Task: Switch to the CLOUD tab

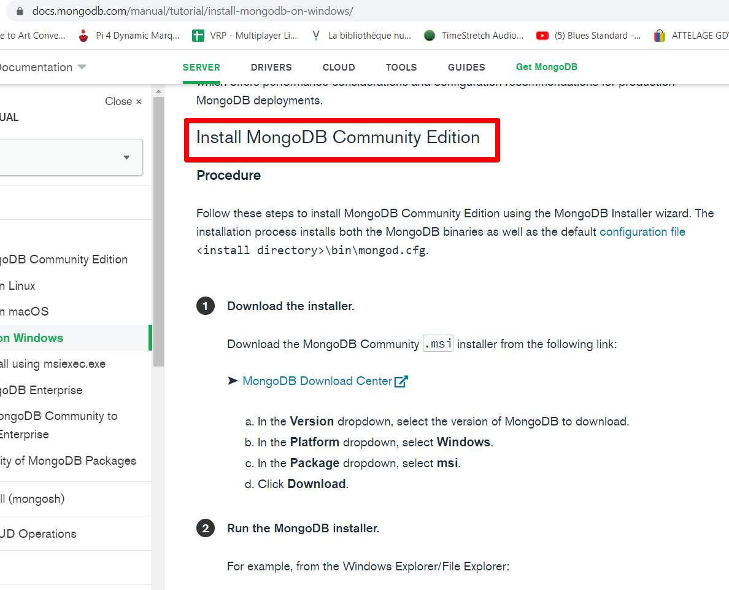Action: coord(339,67)
